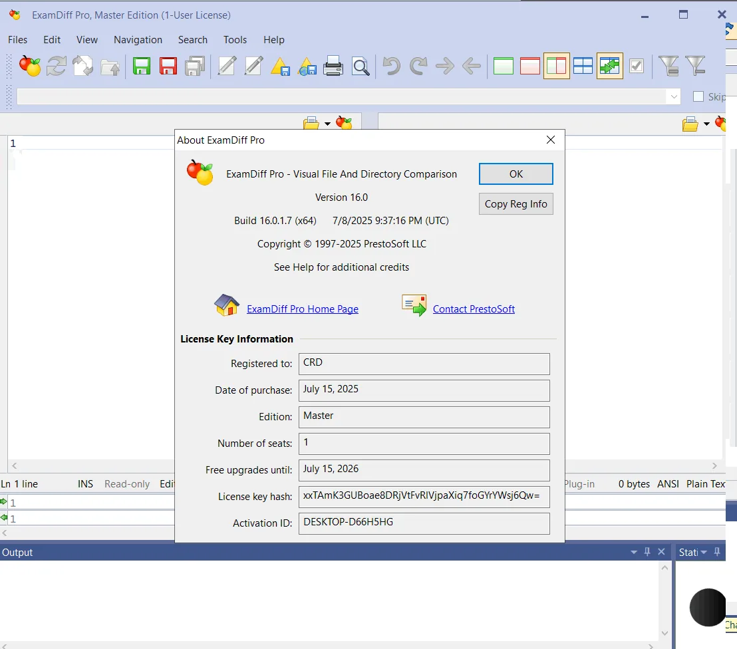Click the Copy Reg Info button
Image resolution: width=737 pixels, height=649 pixels.
coord(516,204)
